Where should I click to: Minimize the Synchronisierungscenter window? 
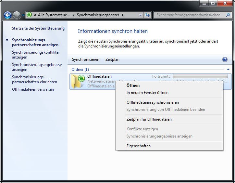tap(204, 3)
